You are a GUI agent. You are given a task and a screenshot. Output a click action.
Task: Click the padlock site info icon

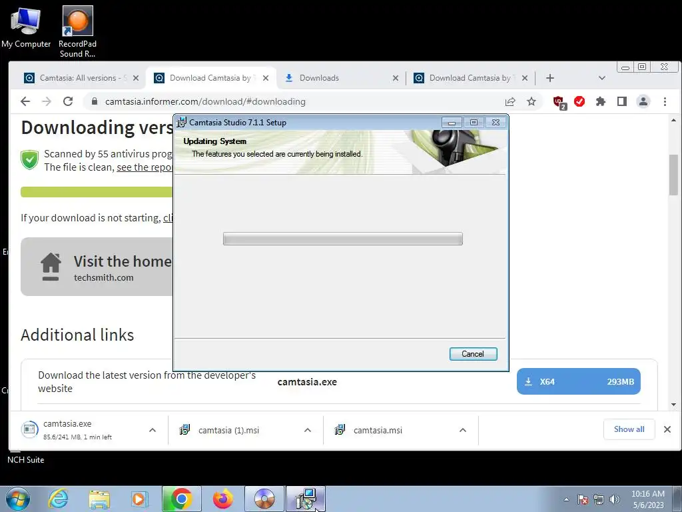pos(95,101)
